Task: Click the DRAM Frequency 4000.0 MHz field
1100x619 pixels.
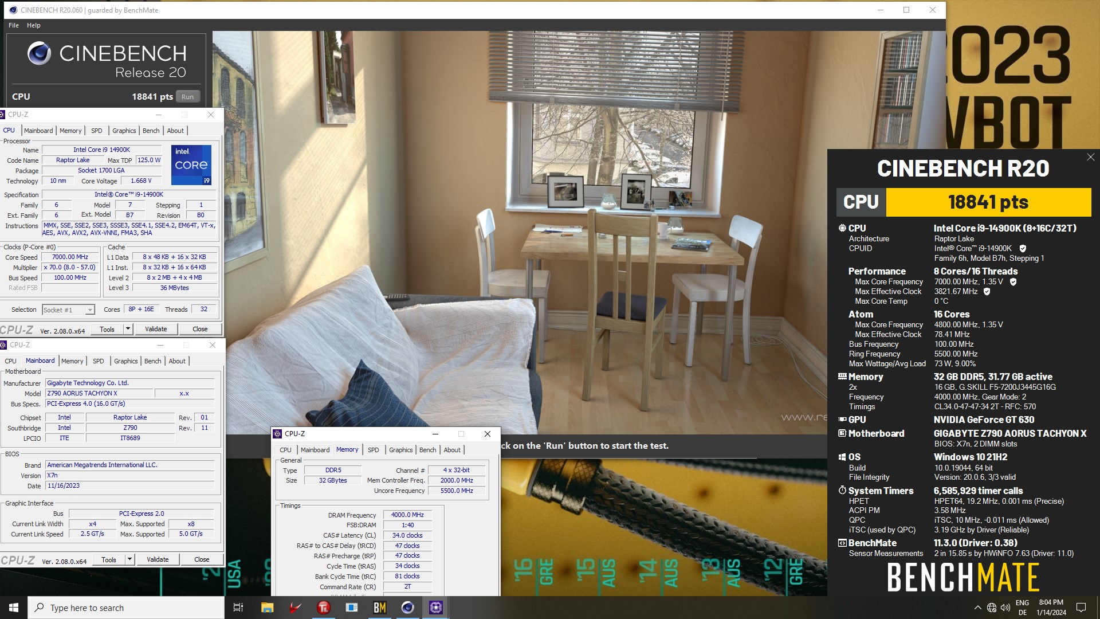Action: pyautogui.click(x=407, y=515)
